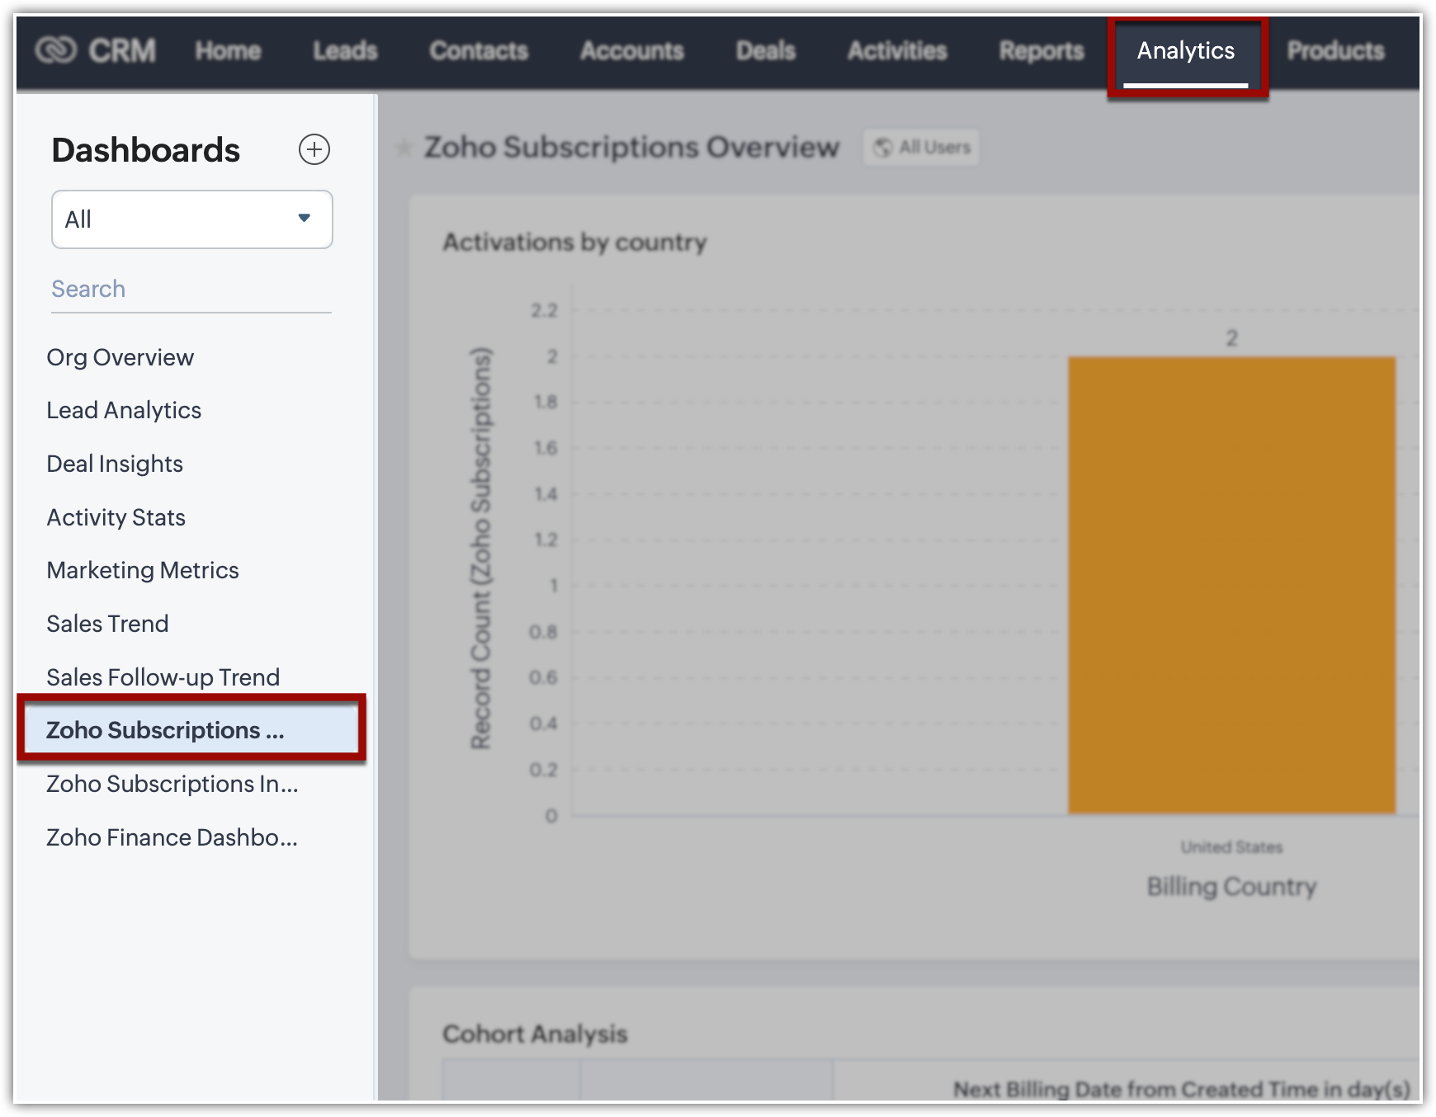
Task: Select the highlighted Zoho Subscriptions dashboard
Action: [x=165, y=731]
